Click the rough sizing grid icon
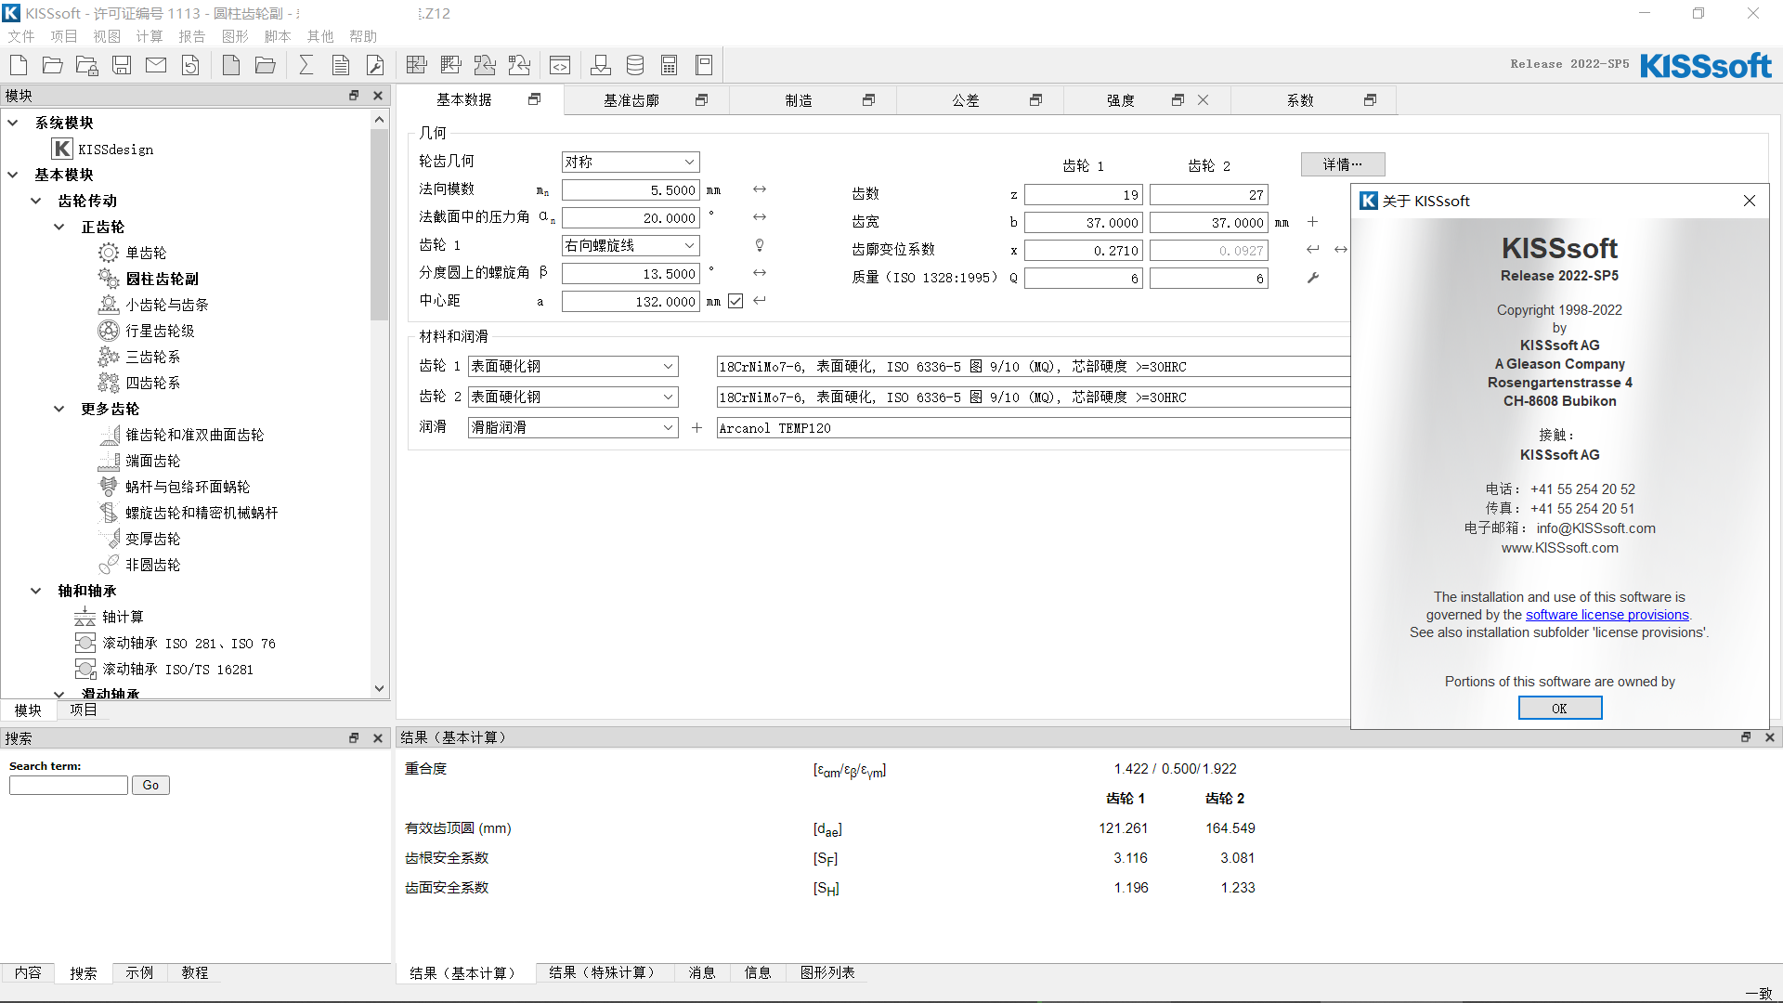Viewport: 1783px width, 1003px height. pyautogui.click(x=417, y=65)
